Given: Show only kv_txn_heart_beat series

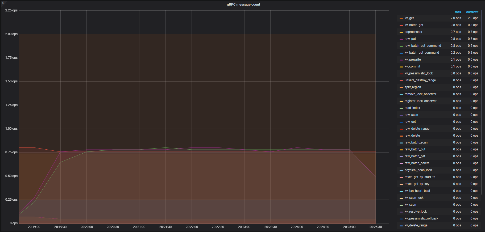Looking at the screenshot, I should tap(417, 191).
